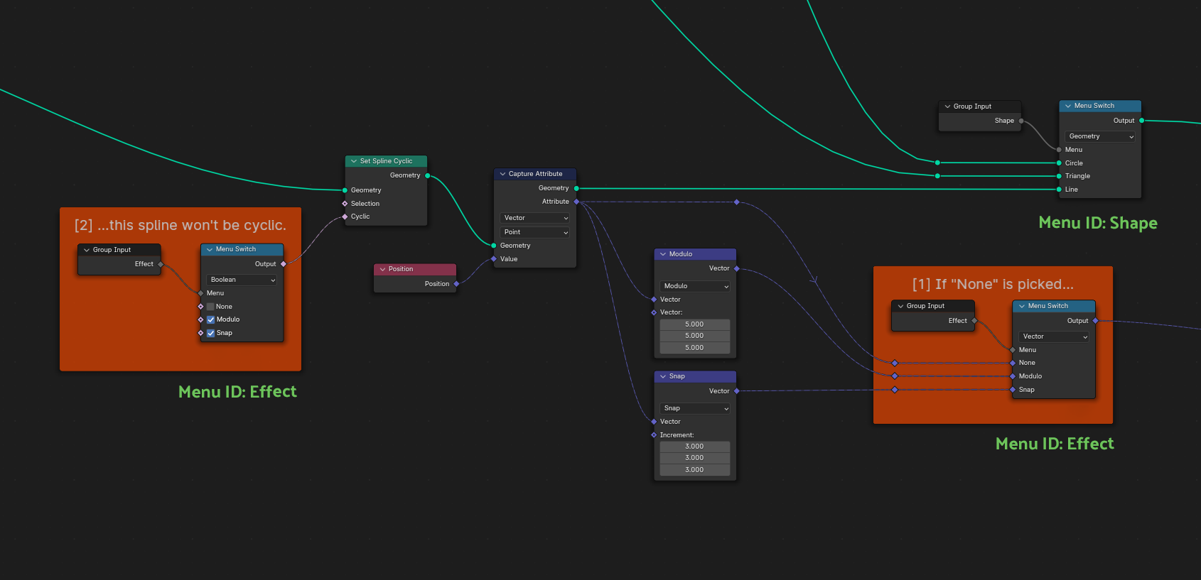1201x580 pixels.
Task: Open the Modulo operation dropdown
Action: coord(695,286)
